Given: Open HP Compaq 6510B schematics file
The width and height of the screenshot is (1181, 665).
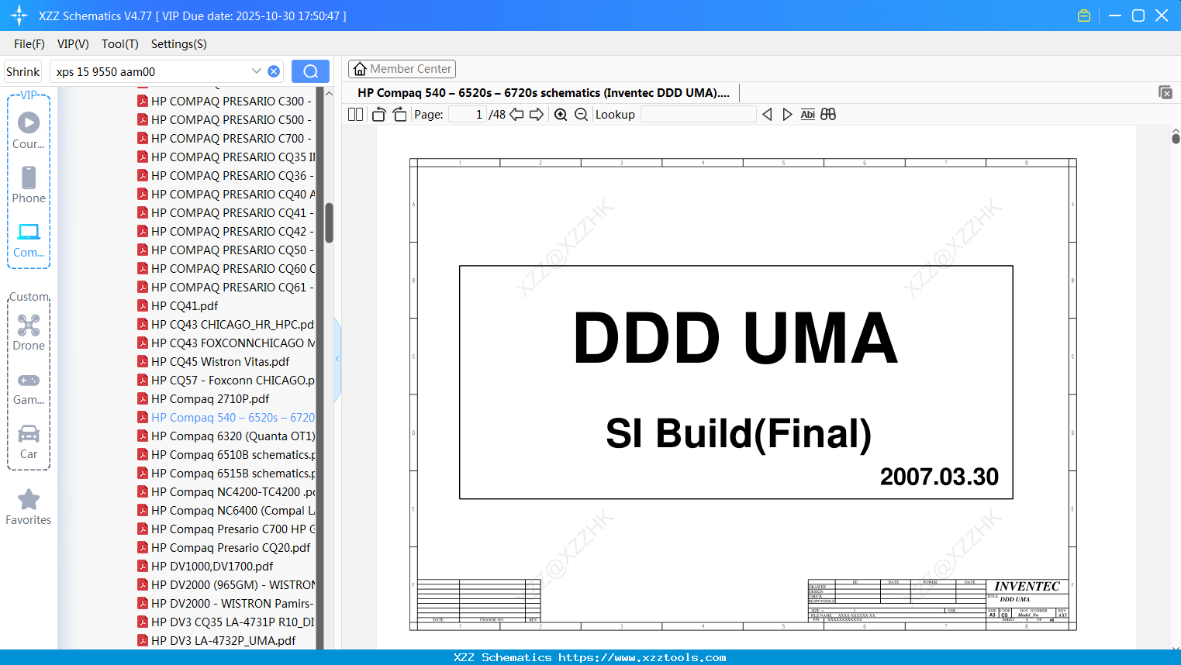Looking at the screenshot, I should 226,454.
